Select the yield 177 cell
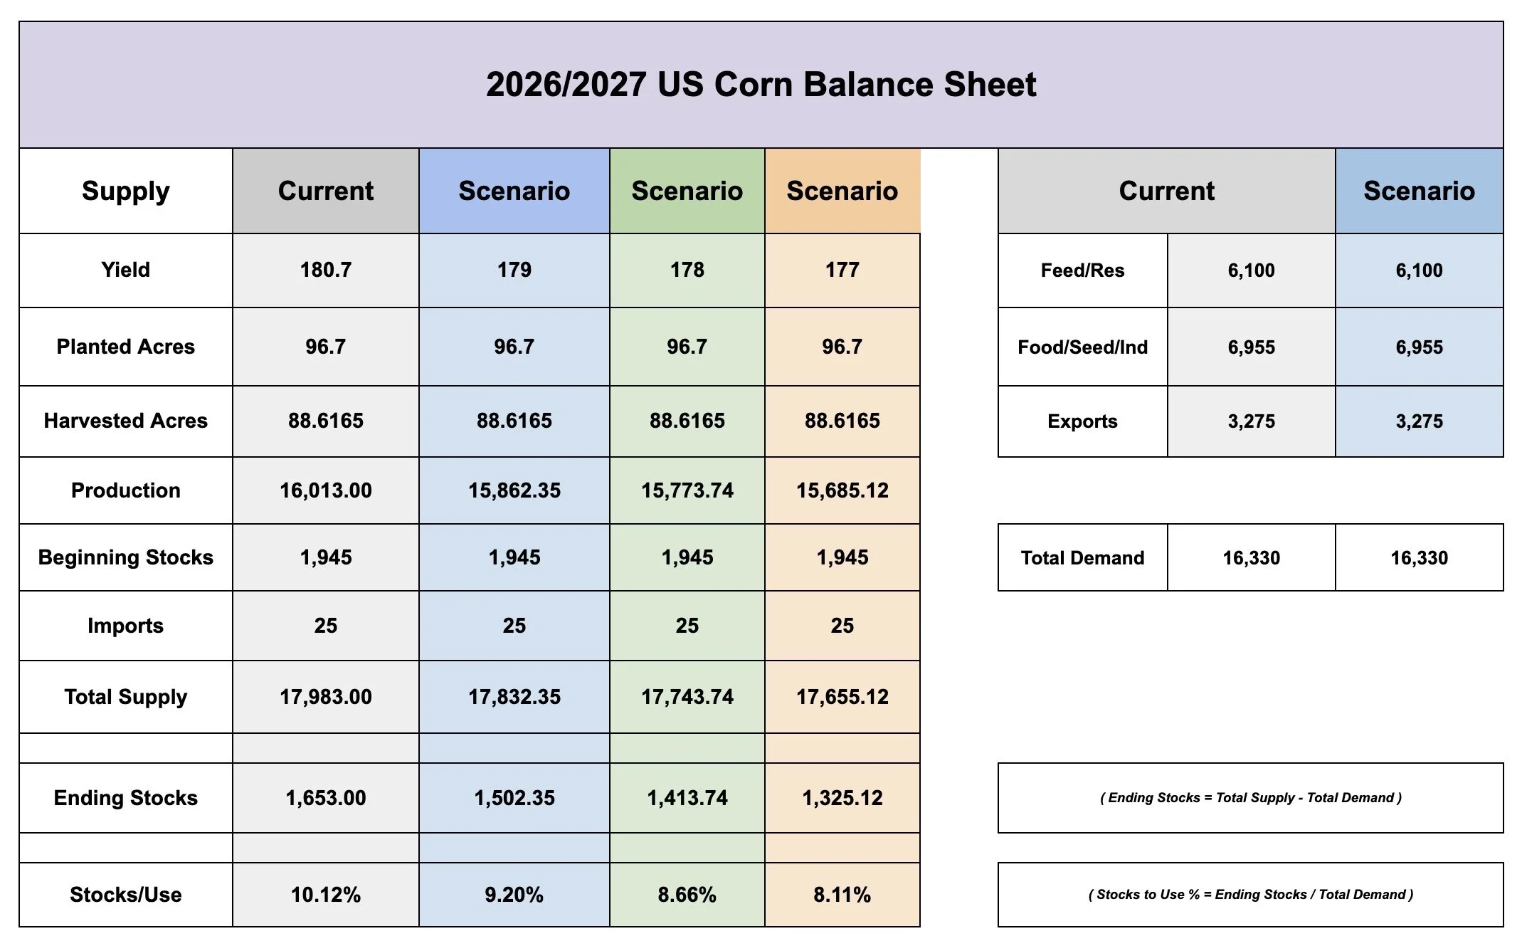This screenshot has height=941, width=1522. (842, 270)
